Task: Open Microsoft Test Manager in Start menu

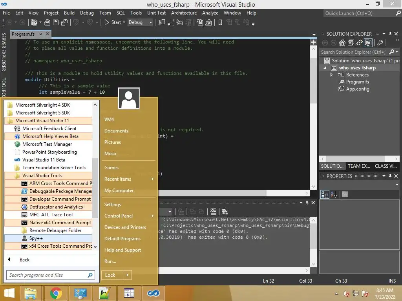Action: (x=48, y=144)
